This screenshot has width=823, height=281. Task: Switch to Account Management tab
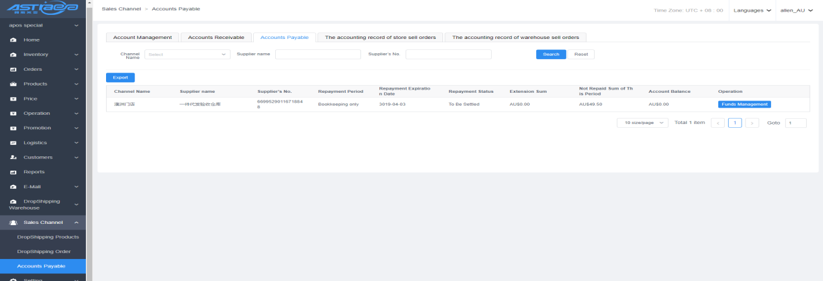142,37
